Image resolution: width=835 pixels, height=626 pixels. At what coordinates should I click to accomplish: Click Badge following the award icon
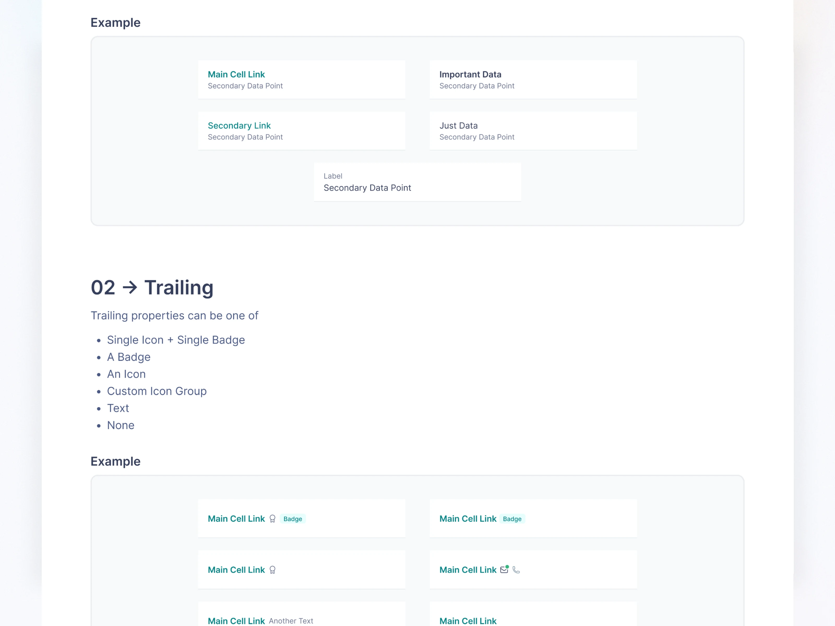point(293,519)
